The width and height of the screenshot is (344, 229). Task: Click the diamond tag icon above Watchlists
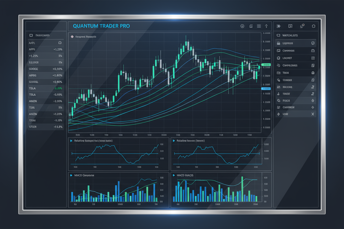[x=278, y=26]
